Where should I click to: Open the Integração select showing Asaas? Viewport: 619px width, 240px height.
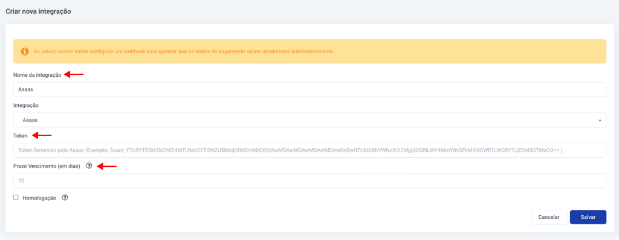(x=309, y=120)
